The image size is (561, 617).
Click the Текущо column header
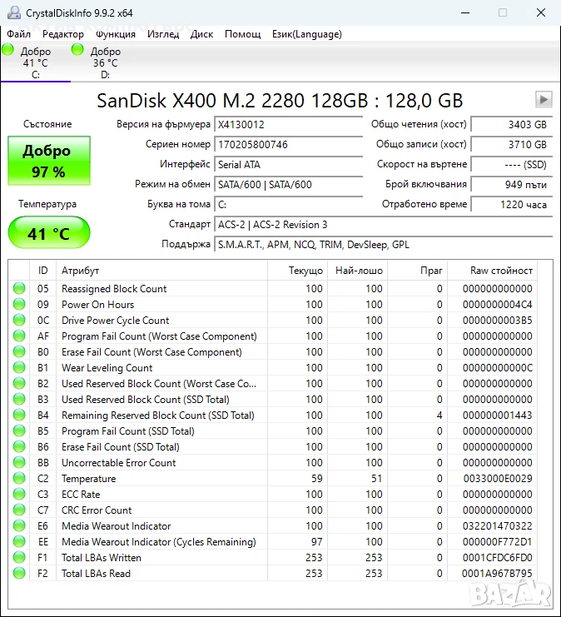coord(297,271)
